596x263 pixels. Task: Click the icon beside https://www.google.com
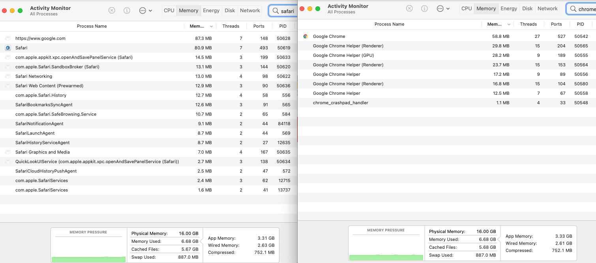[x=8, y=38]
